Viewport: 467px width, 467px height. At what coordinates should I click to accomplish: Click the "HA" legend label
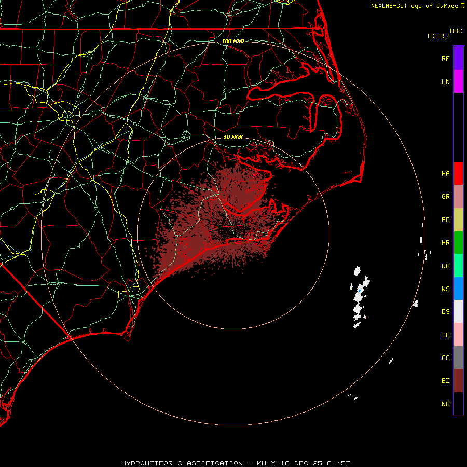(x=445, y=174)
